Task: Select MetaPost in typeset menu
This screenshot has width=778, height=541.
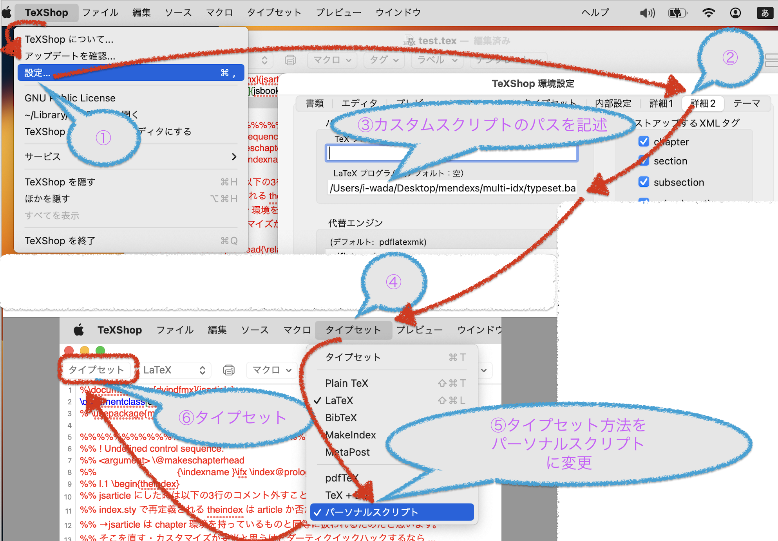Action: tap(392, 452)
